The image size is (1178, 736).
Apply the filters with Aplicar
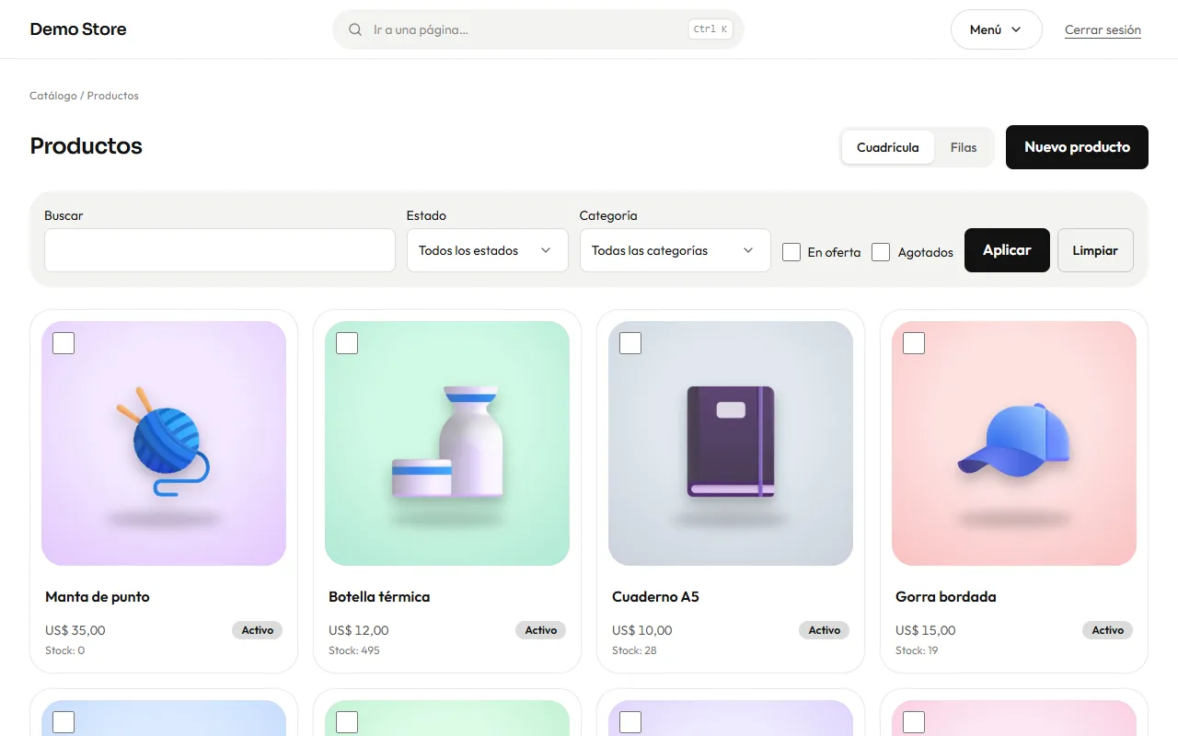[1007, 250]
